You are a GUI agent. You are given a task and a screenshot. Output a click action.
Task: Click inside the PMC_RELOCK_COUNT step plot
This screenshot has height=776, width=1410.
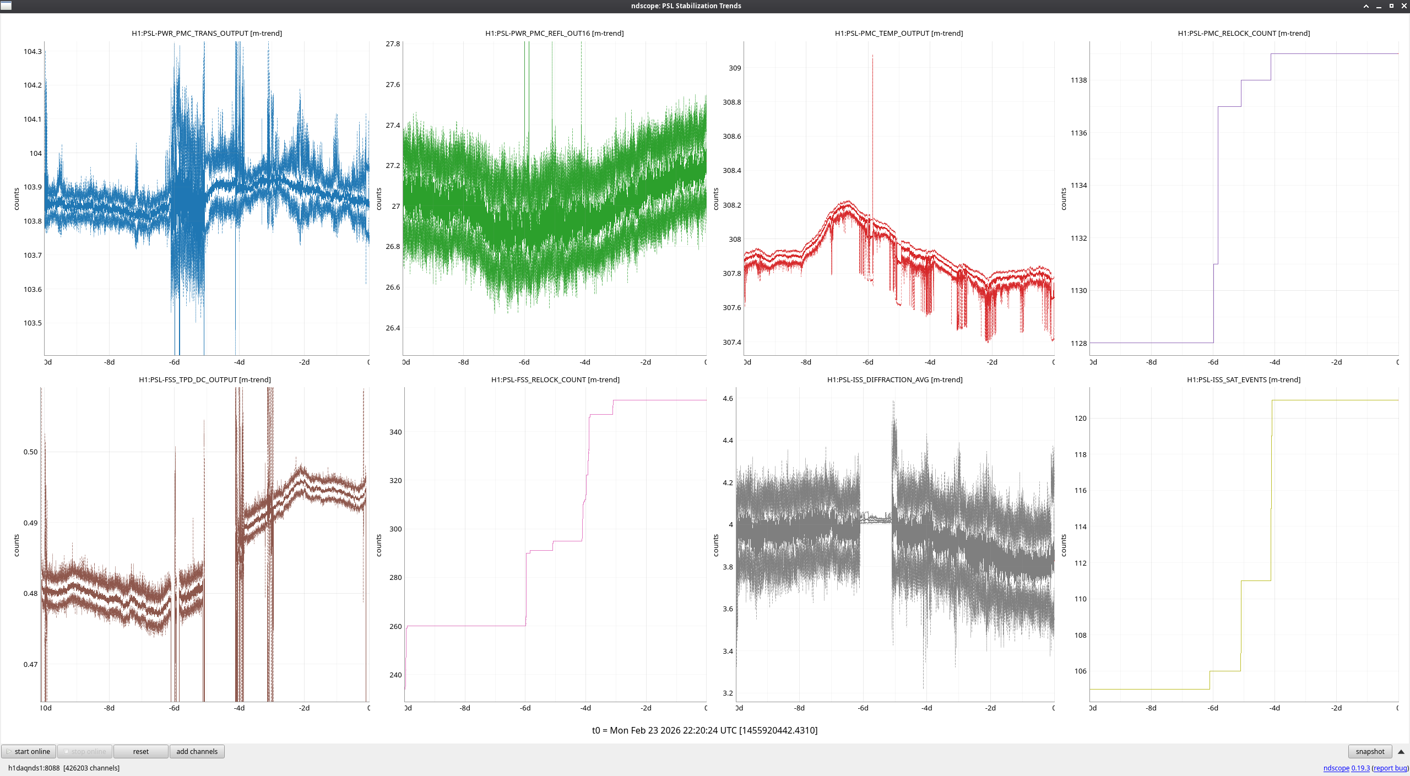point(1244,198)
